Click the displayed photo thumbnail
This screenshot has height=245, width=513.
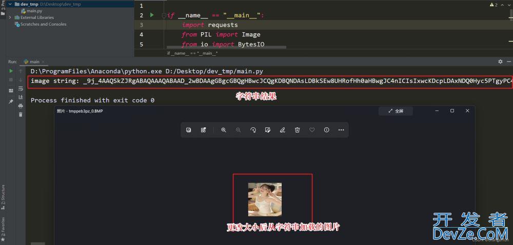coord(265,199)
